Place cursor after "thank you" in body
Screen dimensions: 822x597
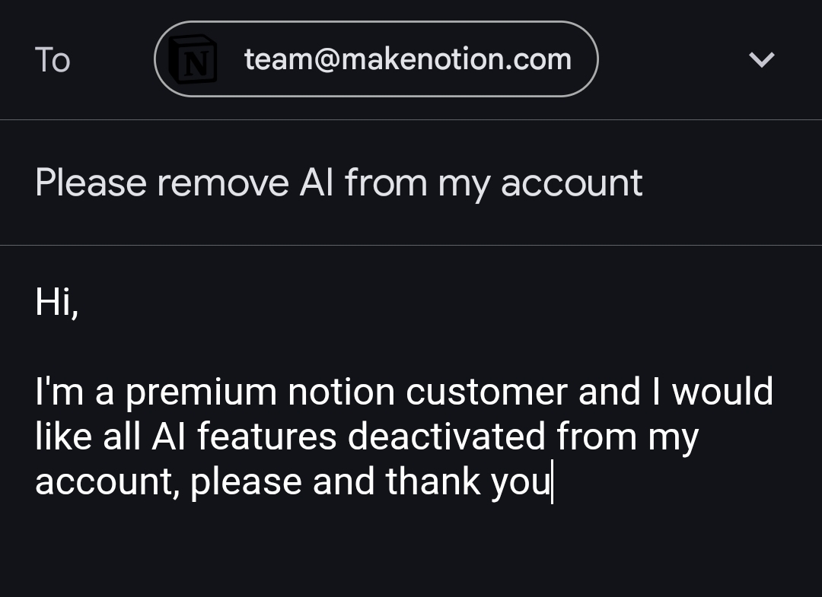point(551,482)
